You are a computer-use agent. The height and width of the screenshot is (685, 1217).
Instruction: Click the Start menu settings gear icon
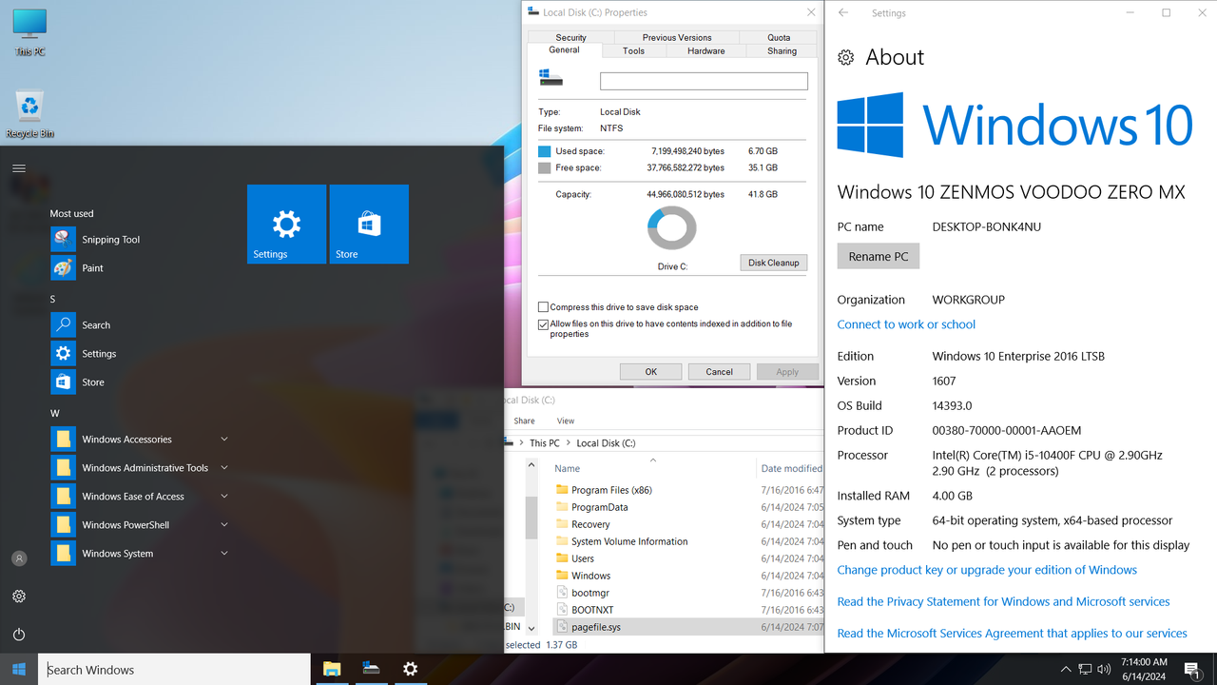point(19,597)
